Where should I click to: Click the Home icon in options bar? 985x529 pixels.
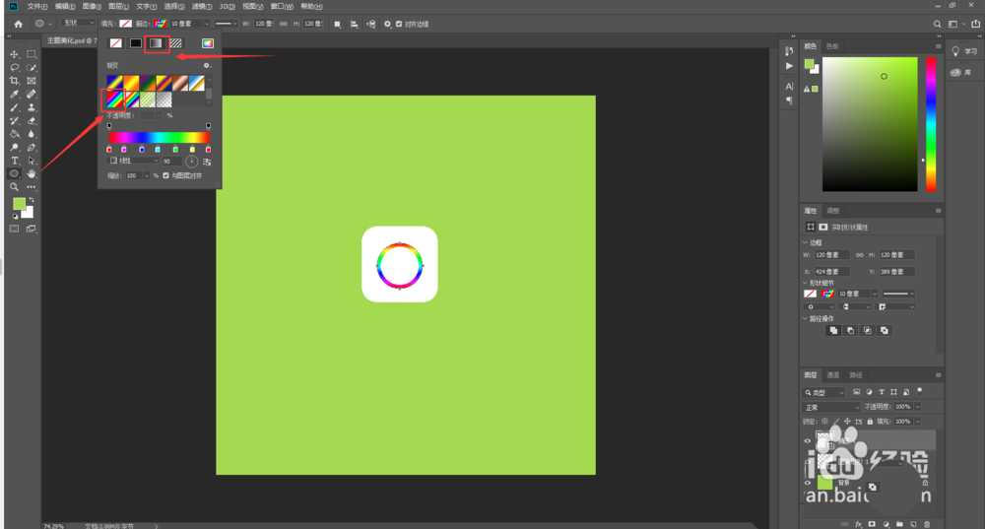coord(18,23)
